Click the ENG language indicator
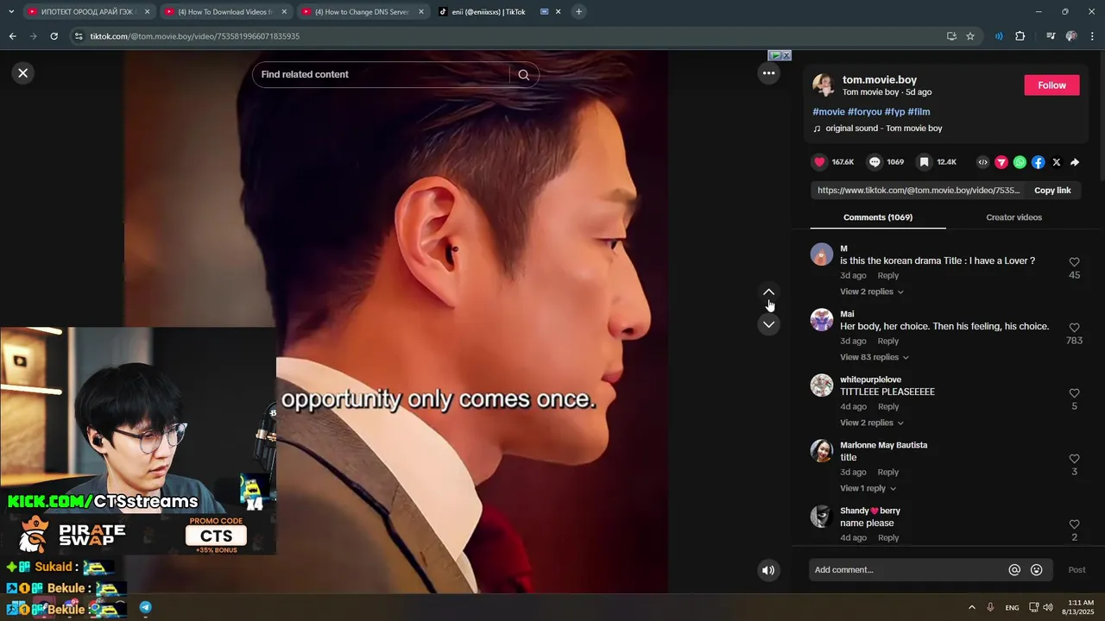Screen dimensions: 1105x621 [x=1012, y=608]
